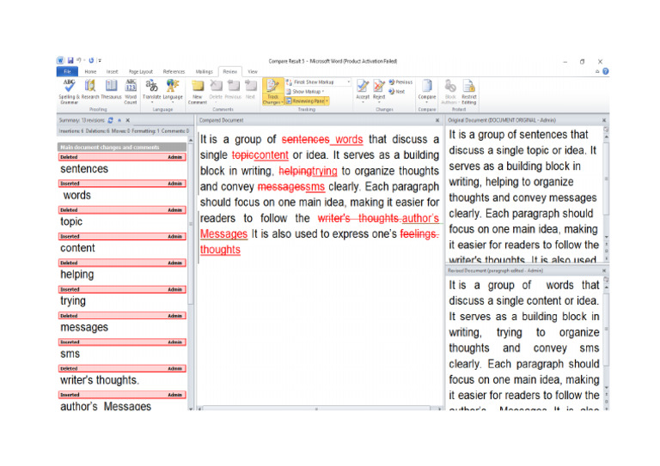Switch to the Home tab

90,72
